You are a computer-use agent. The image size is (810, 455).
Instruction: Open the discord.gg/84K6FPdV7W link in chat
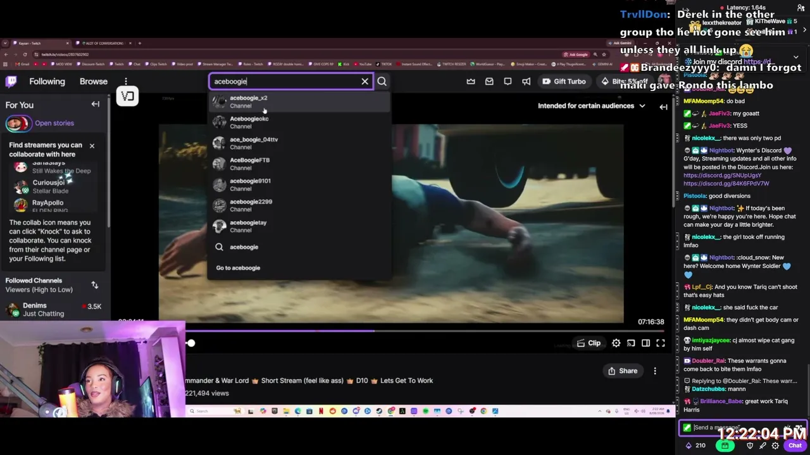tap(726, 183)
